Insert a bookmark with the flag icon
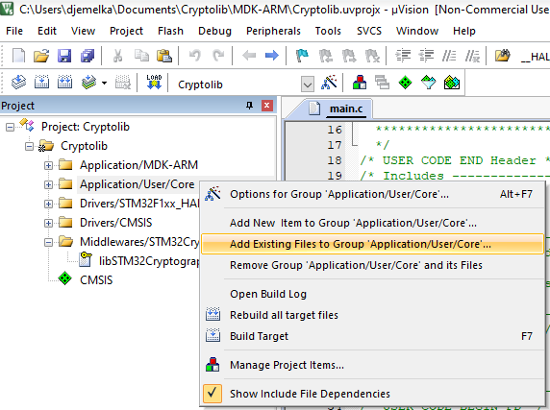Viewport: 550px width, 410px height. 302,56
